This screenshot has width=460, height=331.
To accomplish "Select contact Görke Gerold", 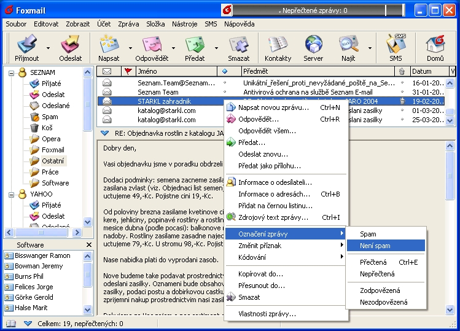I will (x=34, y=297).
